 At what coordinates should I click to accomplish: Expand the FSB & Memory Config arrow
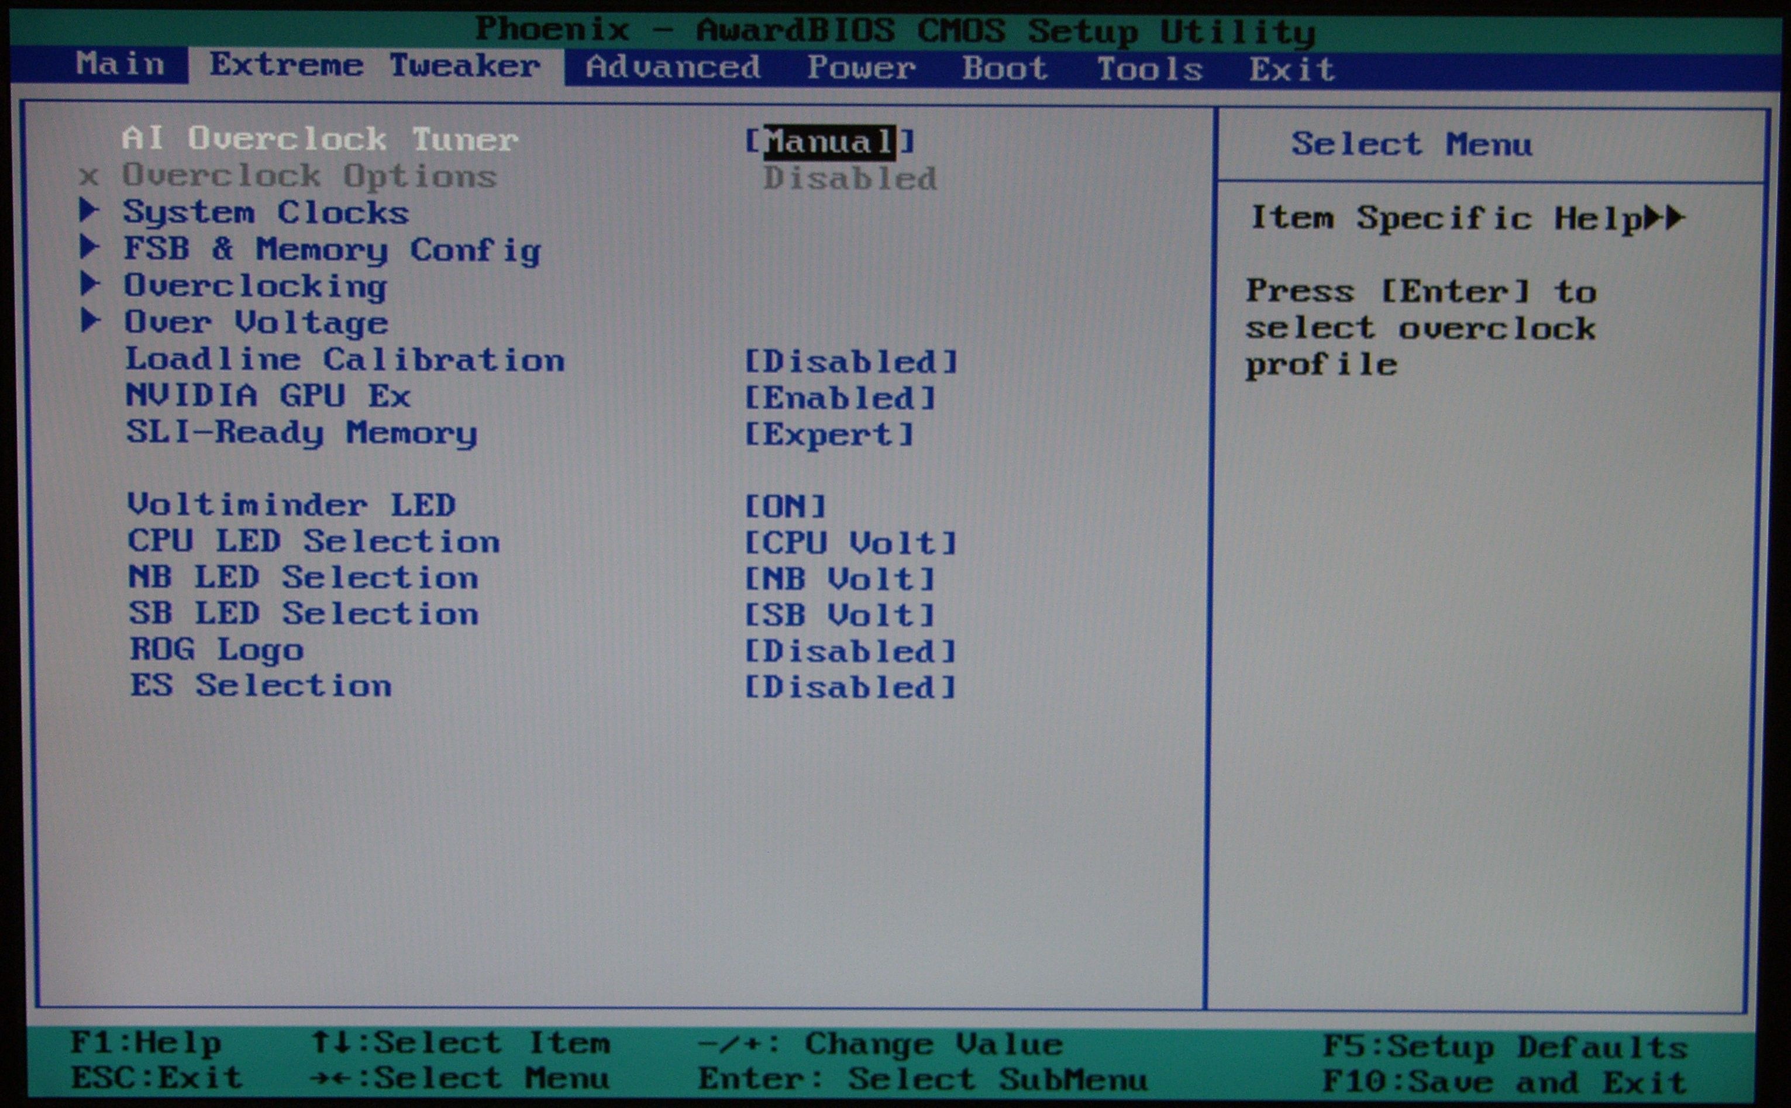[x=89, y=247]
